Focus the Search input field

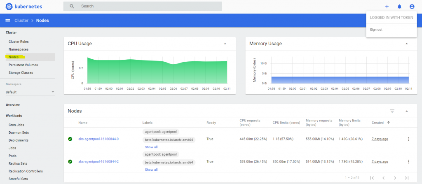pos(143,6)
